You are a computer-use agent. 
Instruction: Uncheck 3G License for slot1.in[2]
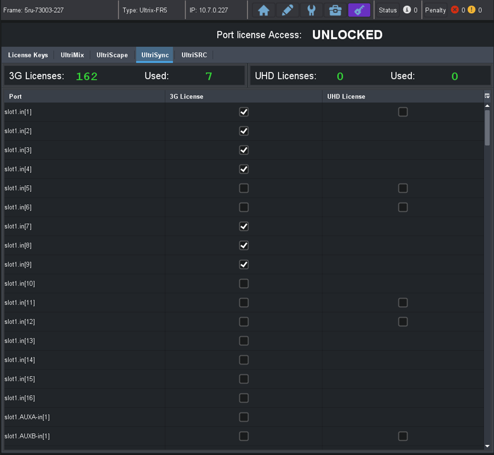pyautogui.click(x=244, y=131)
